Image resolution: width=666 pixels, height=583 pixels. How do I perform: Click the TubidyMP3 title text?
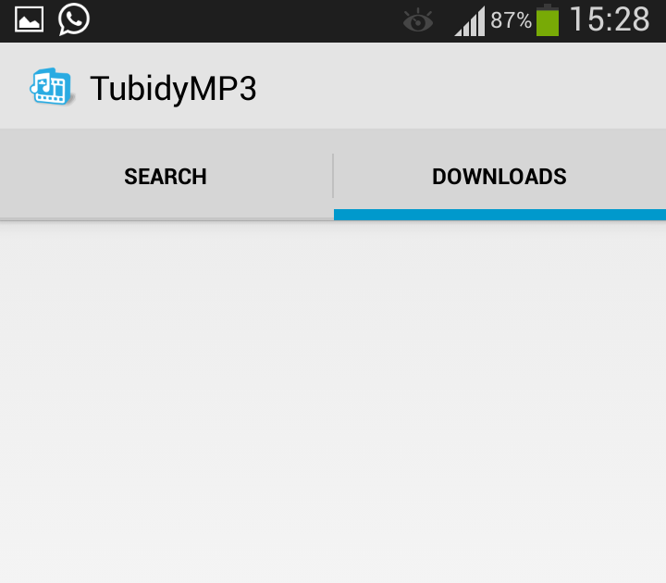pos(173,89)
